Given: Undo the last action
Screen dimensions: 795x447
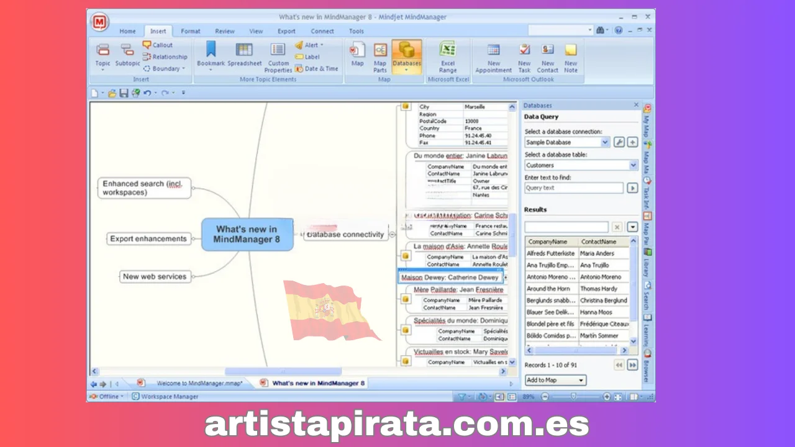Looking at the screenshot, I should click(x=147, y=93).
